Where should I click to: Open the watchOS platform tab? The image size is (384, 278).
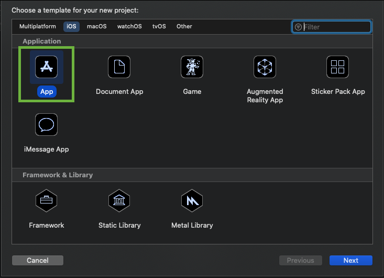[129, 26]
